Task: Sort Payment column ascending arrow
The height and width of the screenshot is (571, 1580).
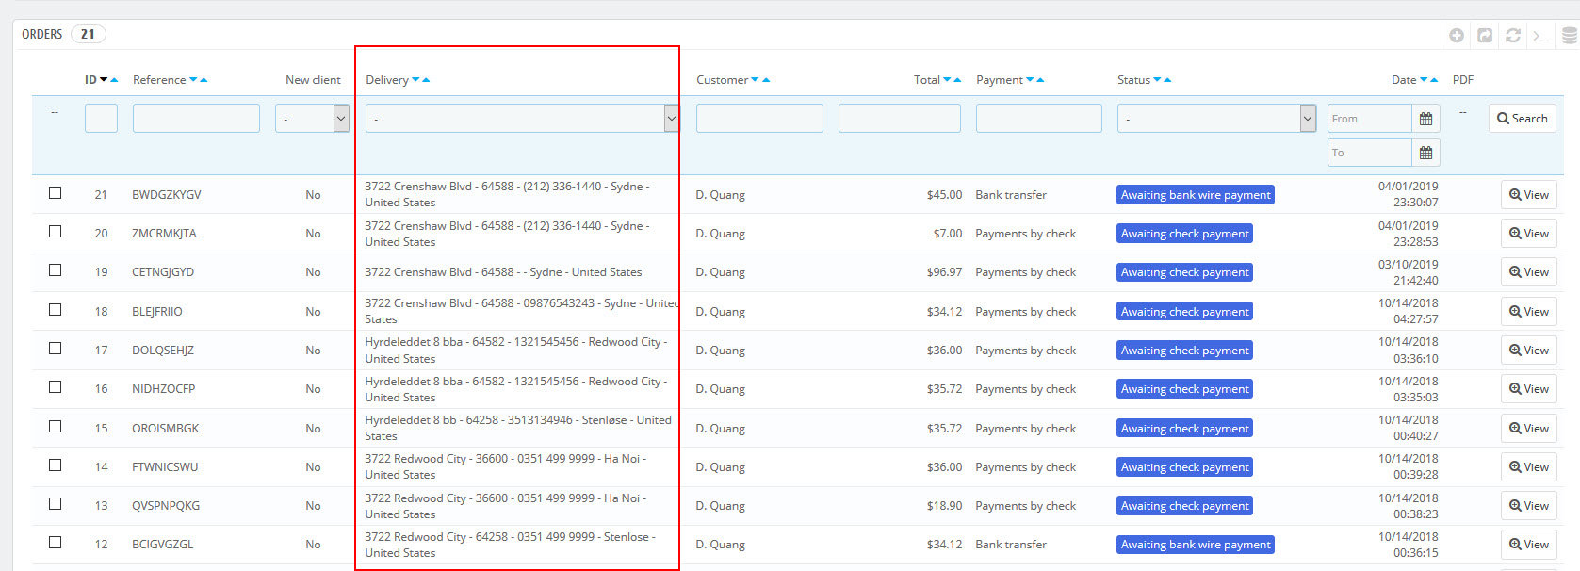Action: pyautogui.click(x=1040, y=80)
